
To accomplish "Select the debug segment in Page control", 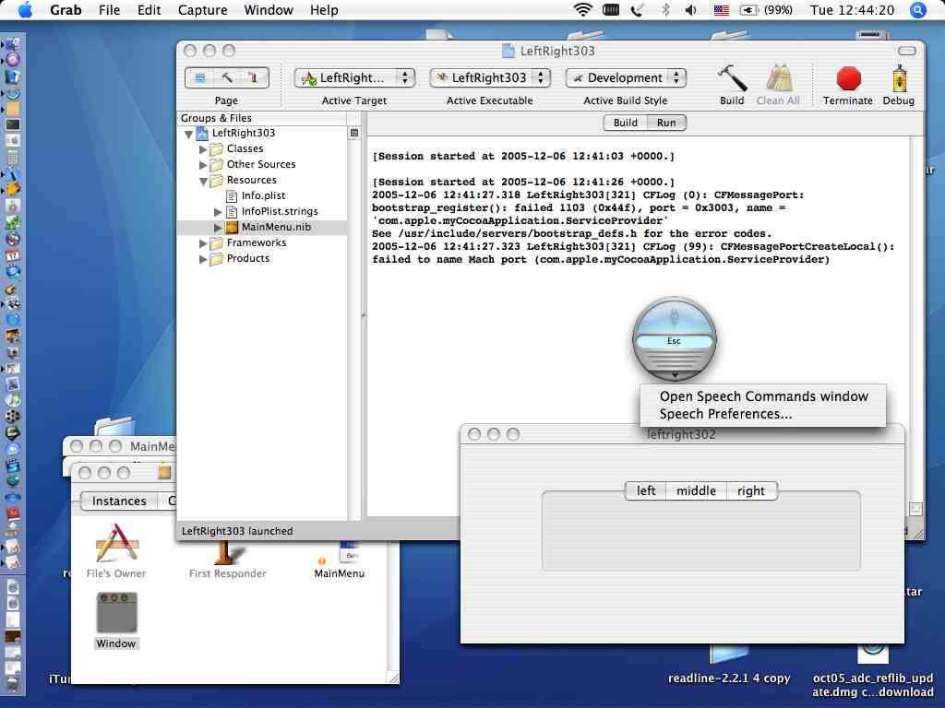I will tap(253, 77).
